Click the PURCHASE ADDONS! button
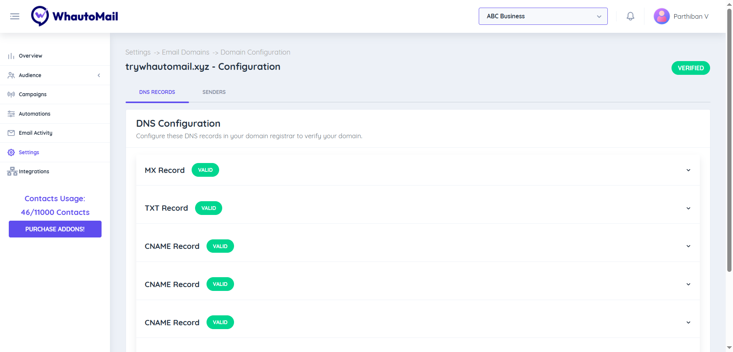Viewport: 733px width, 352px height. pyautogui.click(x=55, y=229)
